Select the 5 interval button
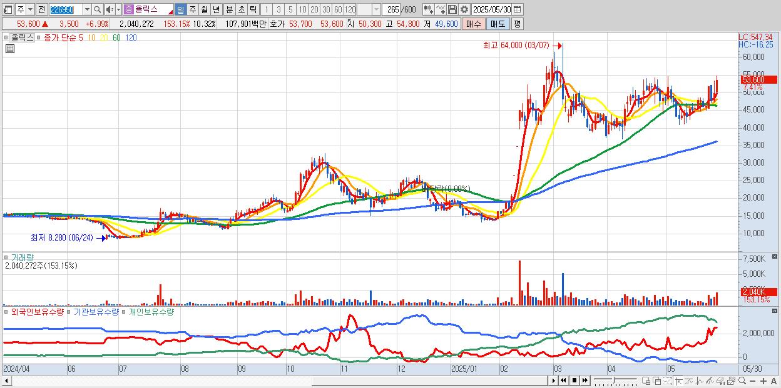 tap(290, 9)
